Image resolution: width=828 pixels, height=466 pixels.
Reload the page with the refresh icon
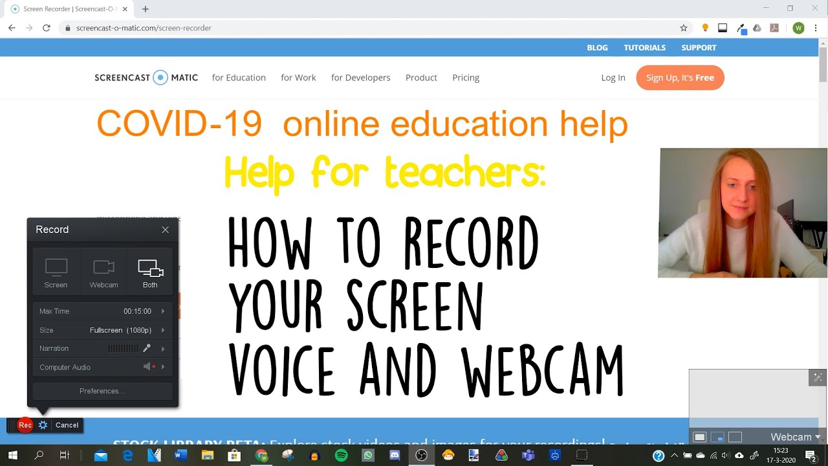(x=47, y=28)
